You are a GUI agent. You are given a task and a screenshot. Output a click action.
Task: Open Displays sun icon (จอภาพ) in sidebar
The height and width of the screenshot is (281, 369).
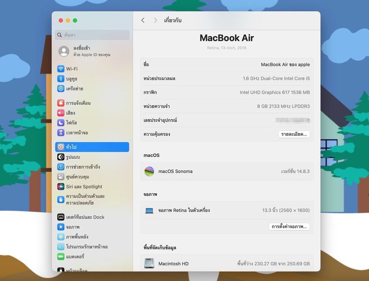coord(61,227)
